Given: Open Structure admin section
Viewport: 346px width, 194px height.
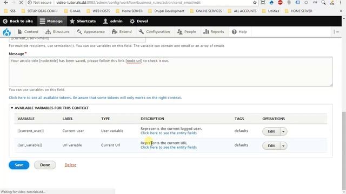Looking at the screenshot, I should pyautogui.click(x=57, y=32).
